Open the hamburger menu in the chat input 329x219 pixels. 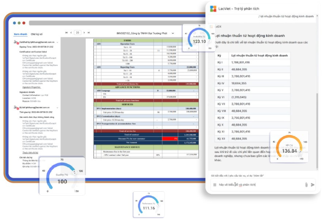click(x=215, y=185)
